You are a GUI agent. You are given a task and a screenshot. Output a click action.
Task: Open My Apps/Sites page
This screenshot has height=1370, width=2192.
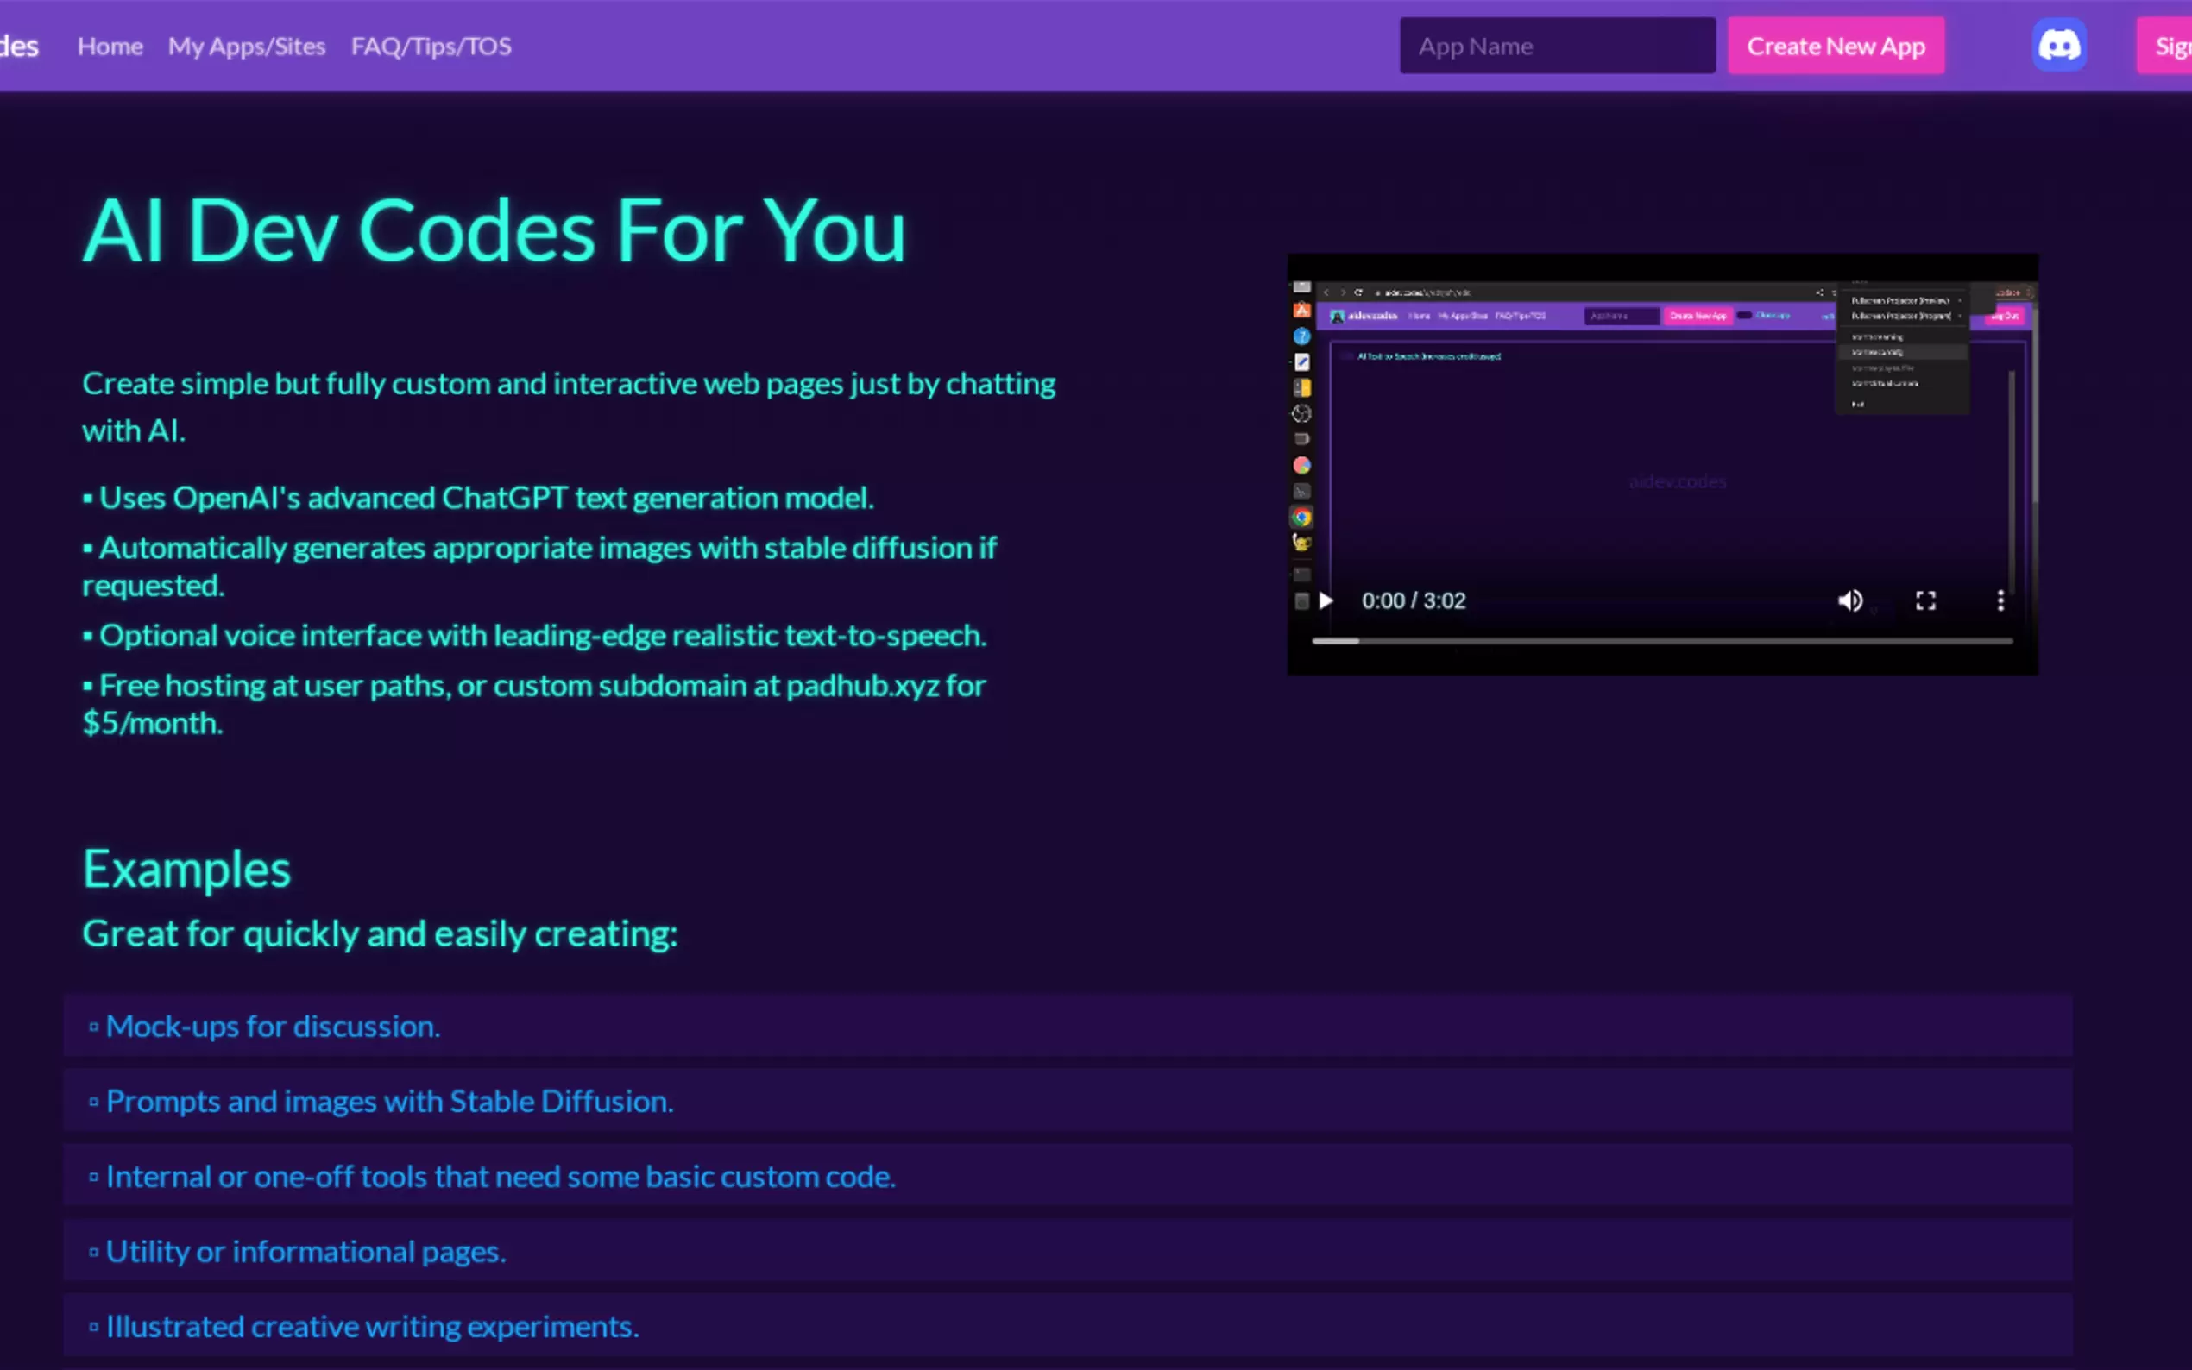pos(247,47)
